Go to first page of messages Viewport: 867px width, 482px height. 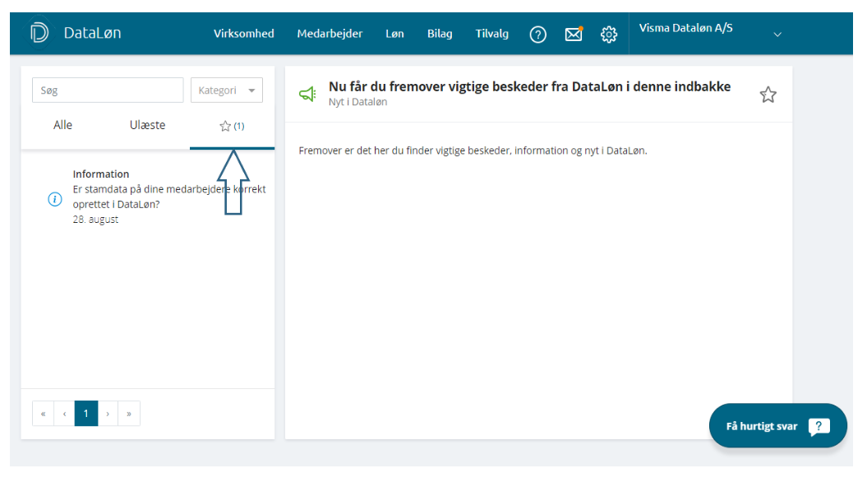pos(43,414)
